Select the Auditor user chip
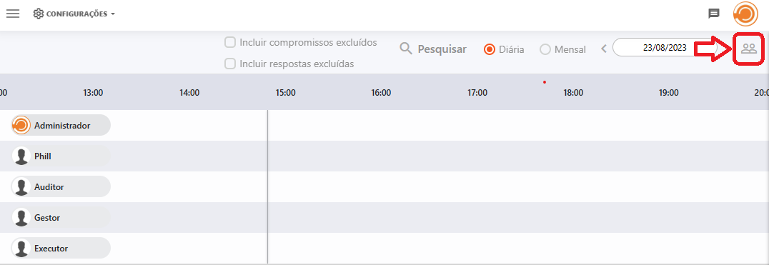Viewport: 769px width, 265px height. tap(61, 186)
